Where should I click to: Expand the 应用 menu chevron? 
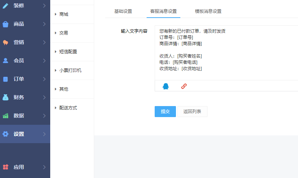(x=44, y=167)
